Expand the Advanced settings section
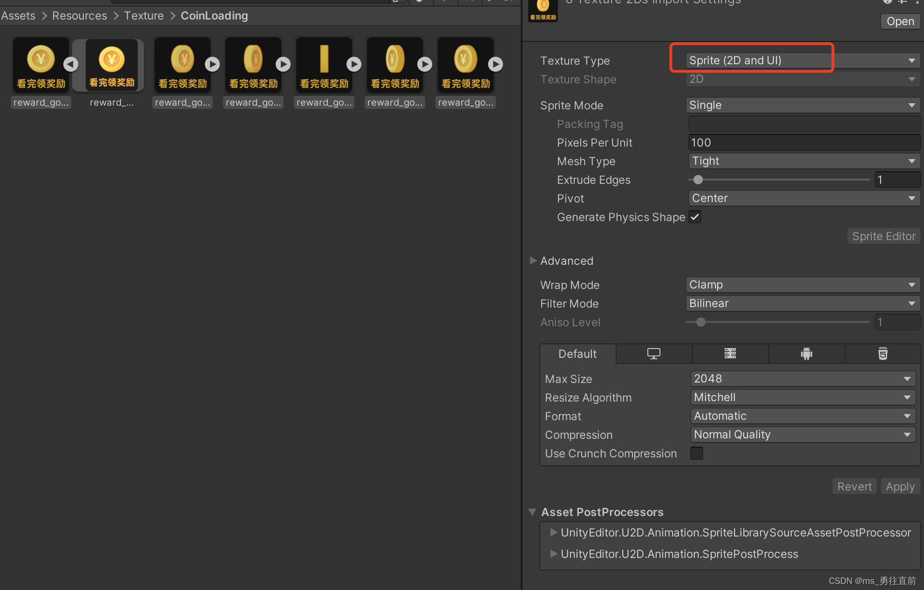Viewport: 924px width, 590px height. [534, 261]
